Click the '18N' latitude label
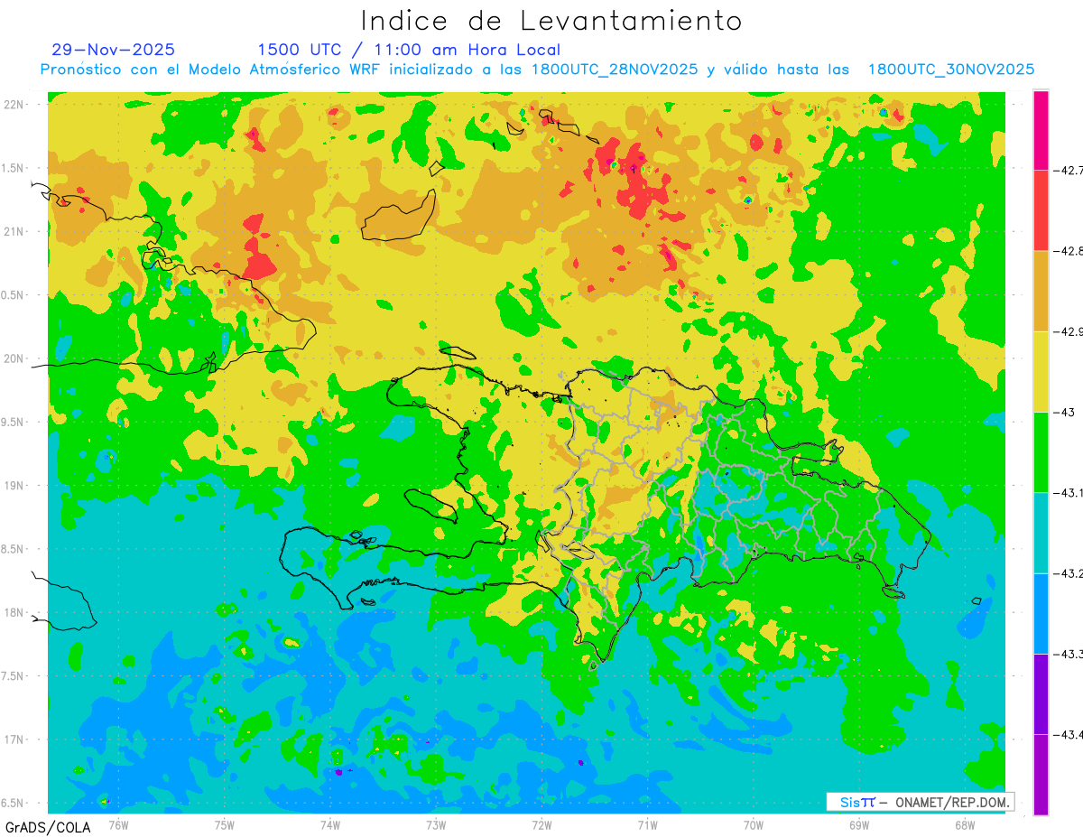 tap(15, 613)
